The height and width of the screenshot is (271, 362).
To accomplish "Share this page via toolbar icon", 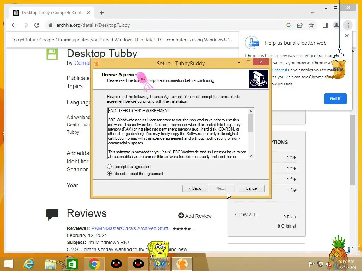I will (300, 25).
